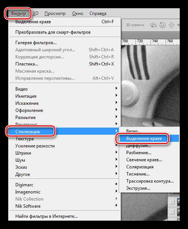Toggle visibility box of second layer

tap(172, 212)
